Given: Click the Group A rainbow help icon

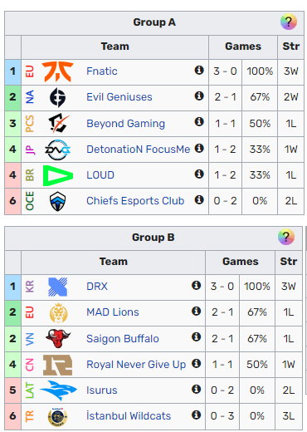Looking at the screenshot, I should (289, 22).
